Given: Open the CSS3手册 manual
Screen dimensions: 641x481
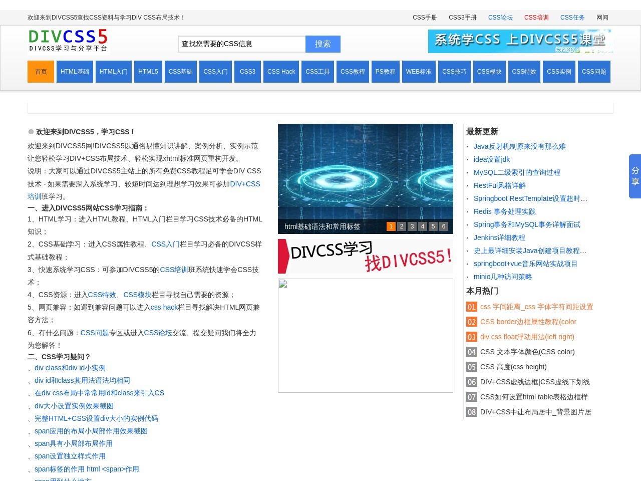Looking at the screenshot, I should tap(462, 18).
